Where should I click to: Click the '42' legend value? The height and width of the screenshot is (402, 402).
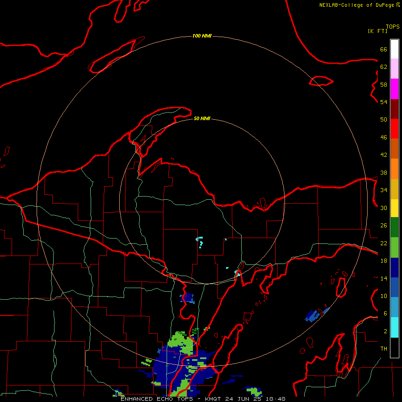[384, 155]
